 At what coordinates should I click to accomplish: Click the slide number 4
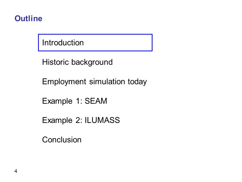[x=16, y=171]
